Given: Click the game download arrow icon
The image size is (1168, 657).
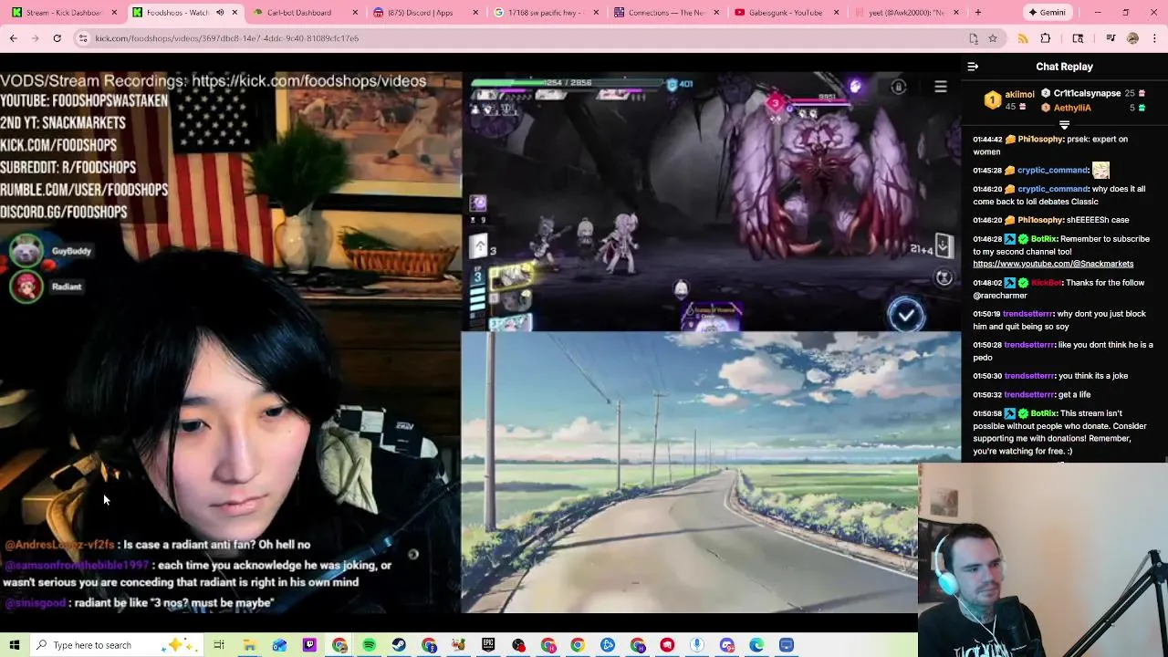Looking at the screenshot, I should click(x=943, y=245).
